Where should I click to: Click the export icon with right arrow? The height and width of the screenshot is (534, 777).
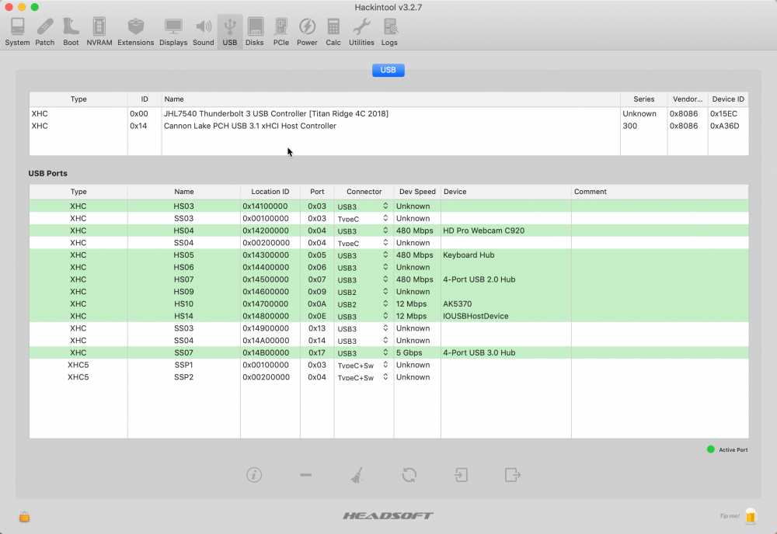(512, 475)
